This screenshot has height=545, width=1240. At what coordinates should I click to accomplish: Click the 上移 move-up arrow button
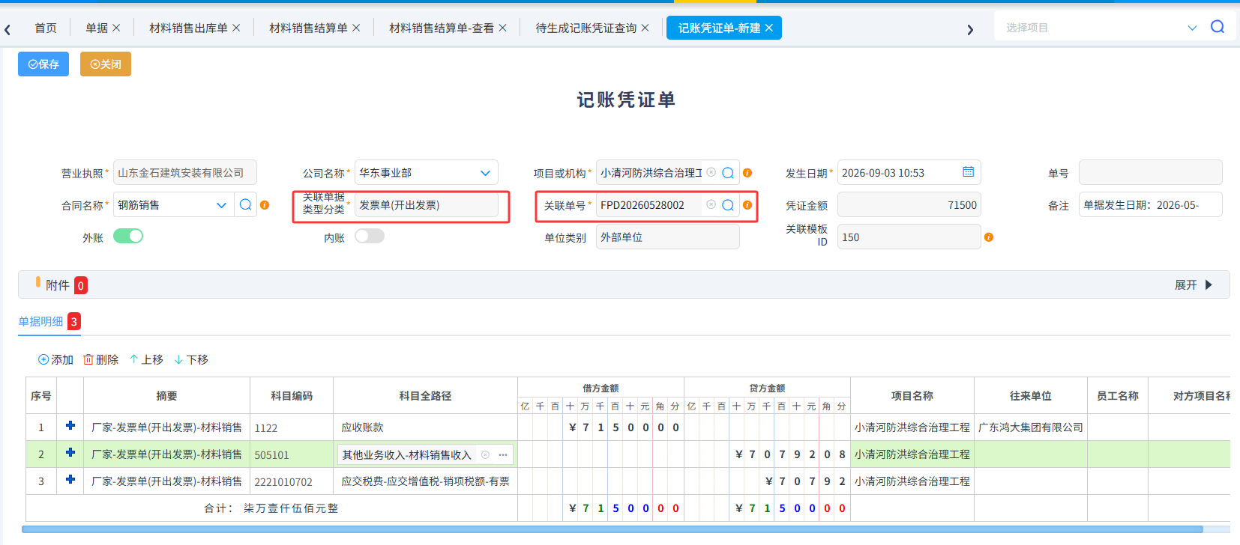coord(146,360)
